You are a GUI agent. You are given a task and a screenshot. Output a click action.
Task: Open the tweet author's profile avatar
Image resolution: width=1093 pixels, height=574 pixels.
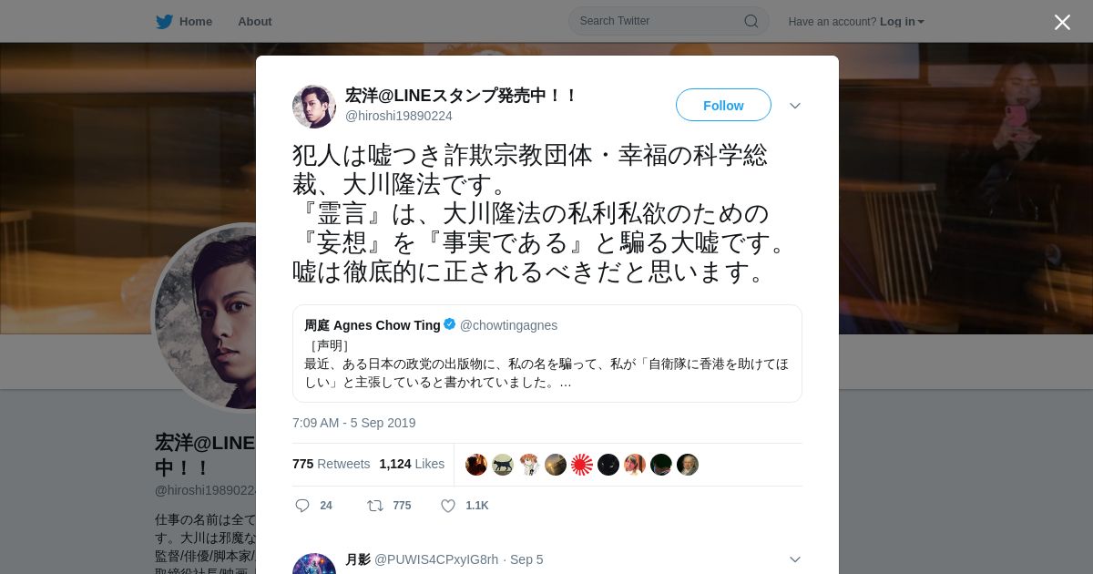[x=314, y=106]
